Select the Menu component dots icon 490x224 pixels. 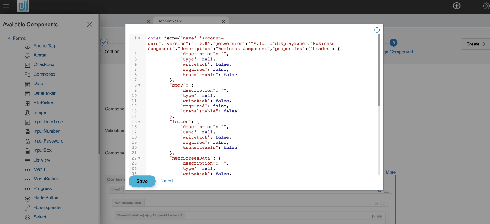pyautogui.click(x=27, y=169)
